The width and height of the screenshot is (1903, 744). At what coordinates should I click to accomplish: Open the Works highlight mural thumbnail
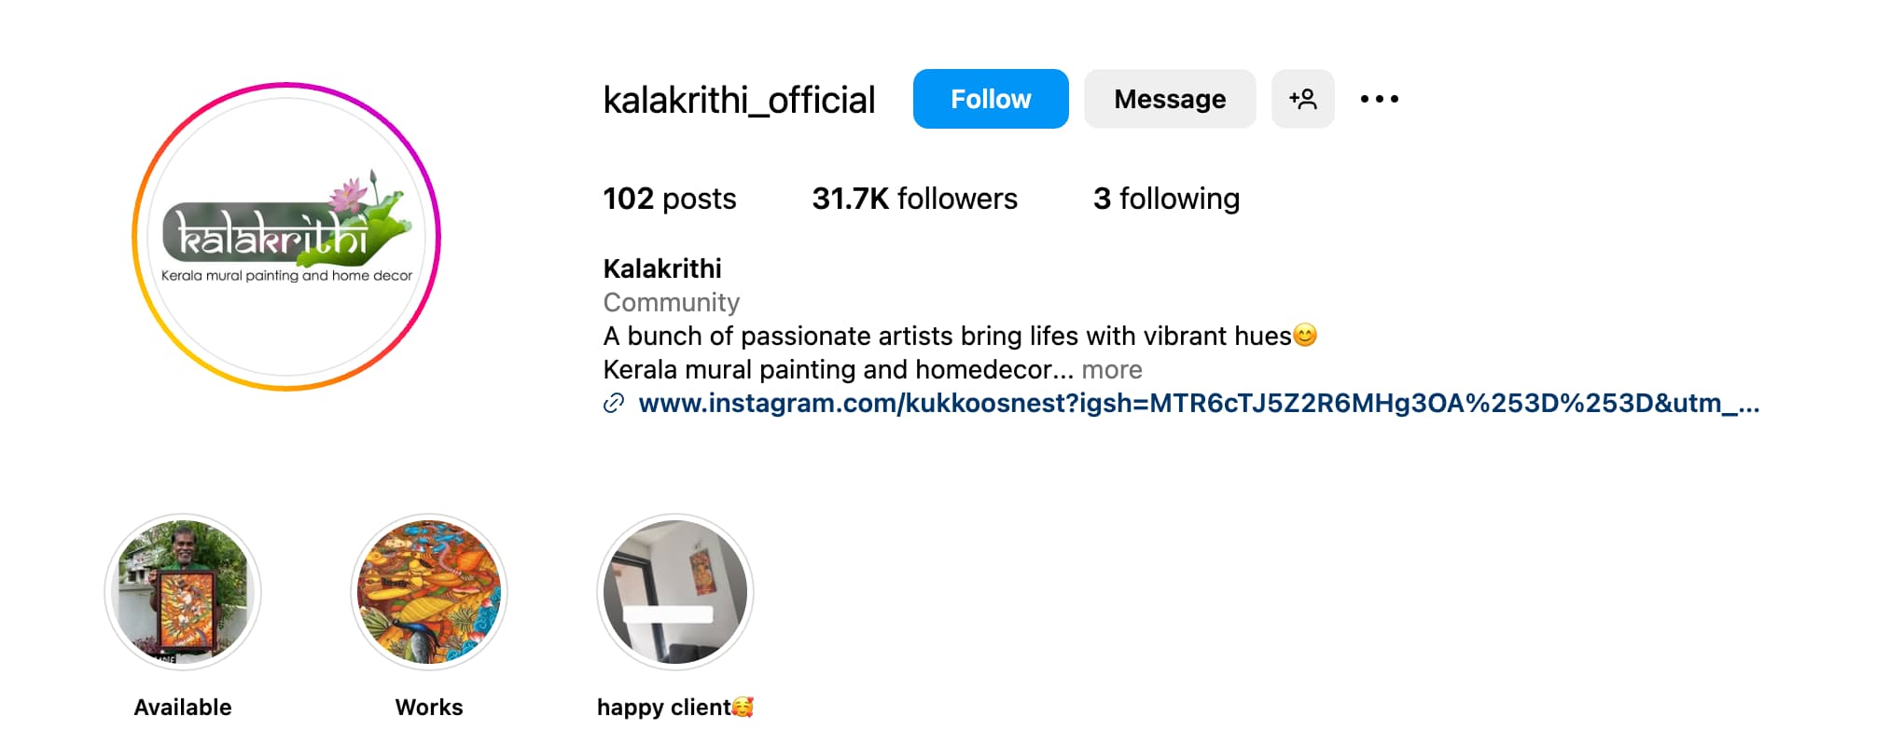click(429, 592)
